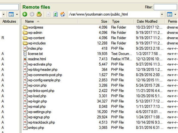Select the wp-blog-header.php file icon

(x=25, y=69)
